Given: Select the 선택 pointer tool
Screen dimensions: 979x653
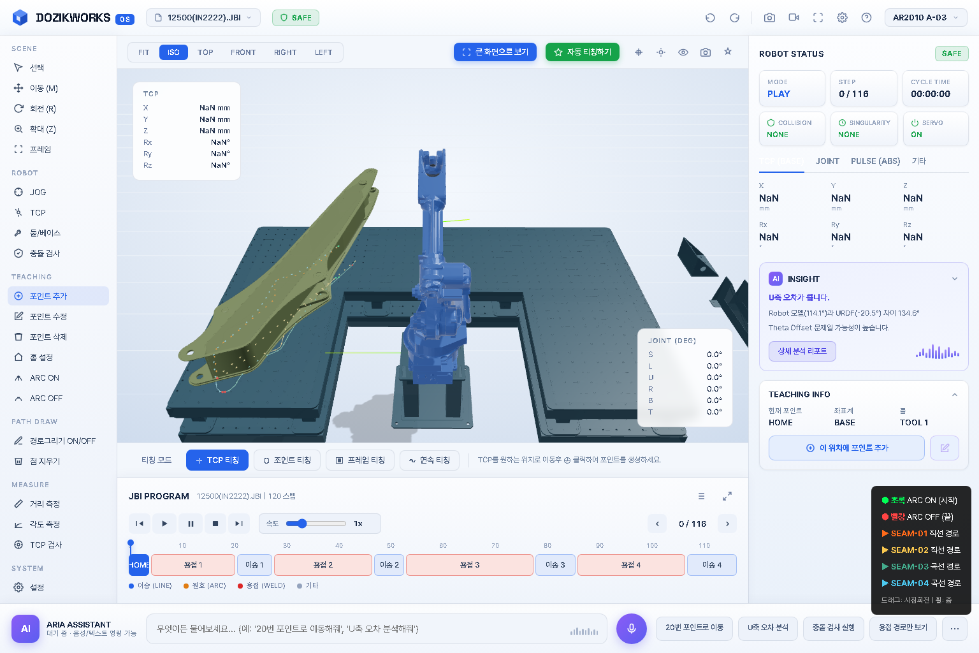Looking at the screenshot, I should click(58, 68).
